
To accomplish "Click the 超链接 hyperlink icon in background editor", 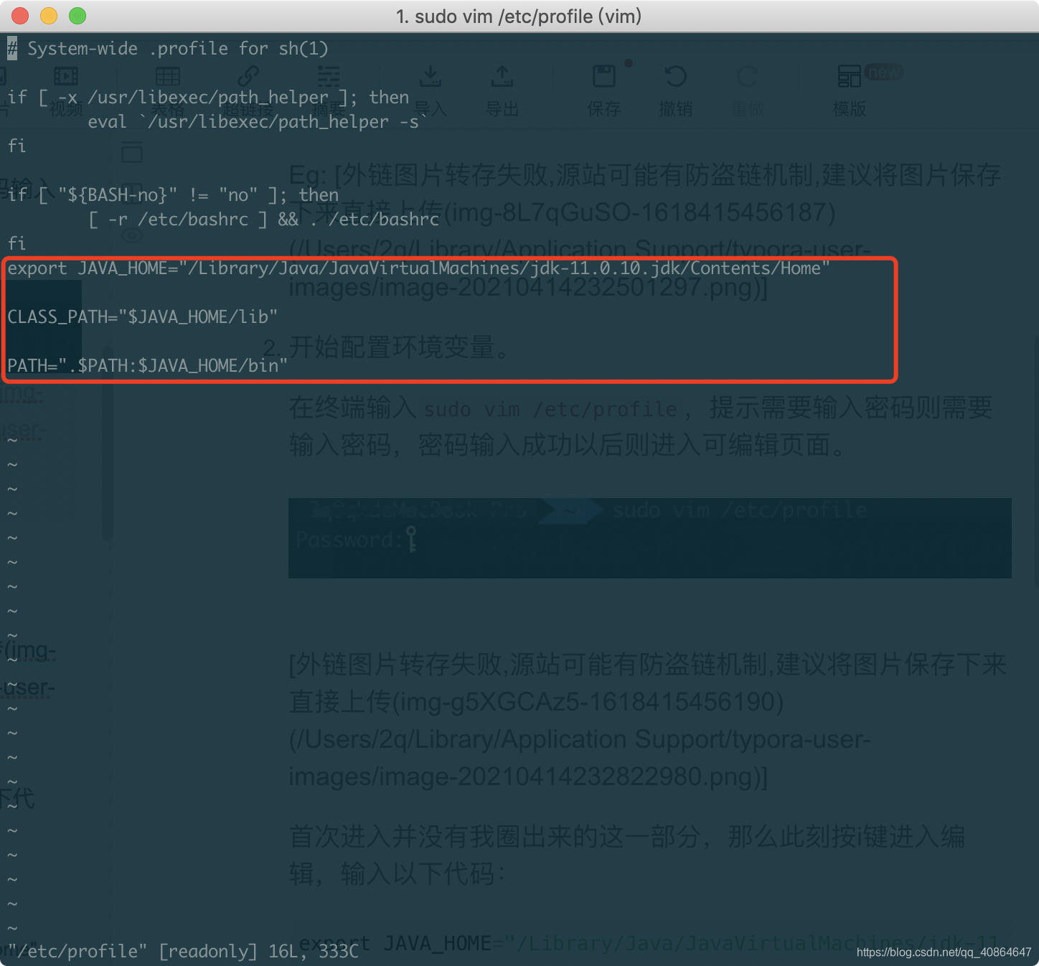I will (248, 77).
